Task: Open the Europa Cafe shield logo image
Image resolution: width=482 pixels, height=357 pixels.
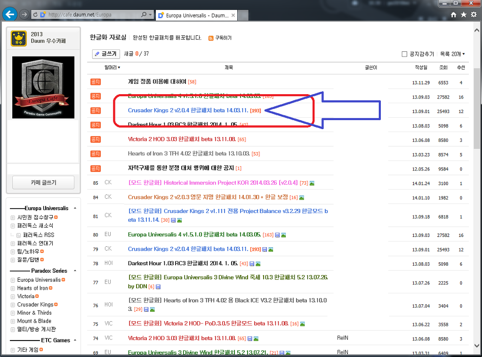Action: 43,87
